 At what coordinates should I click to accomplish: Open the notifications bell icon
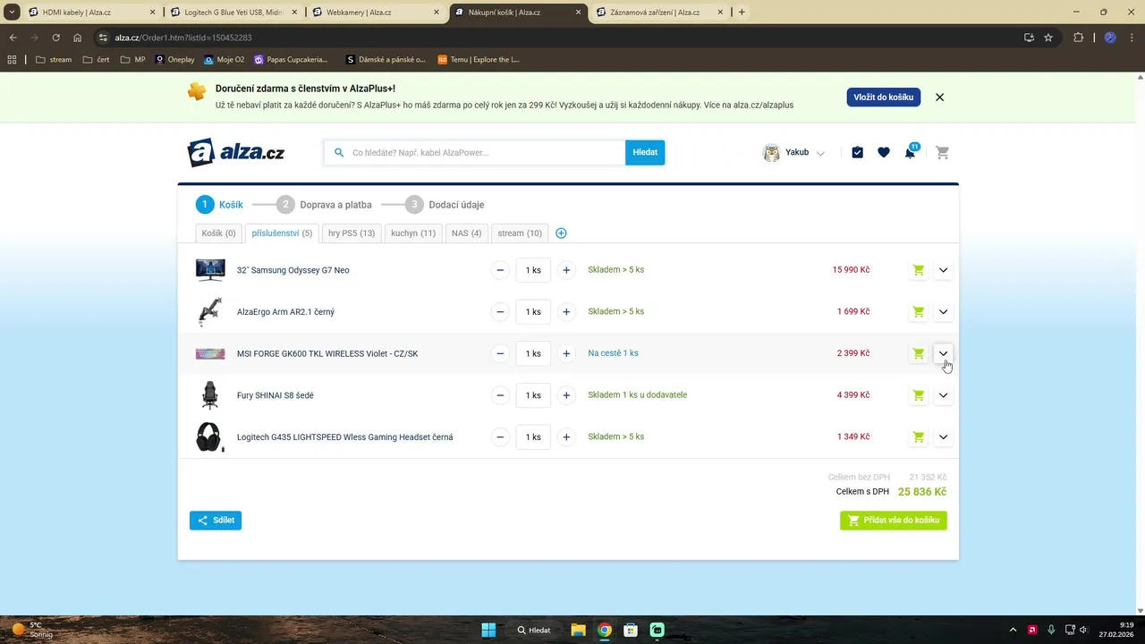(x=910, y=153)
